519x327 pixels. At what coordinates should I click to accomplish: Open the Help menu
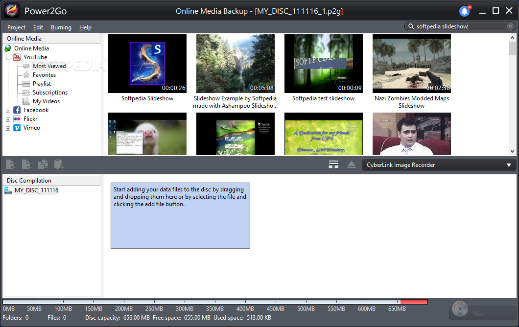pyautogui.click(x=85, y=27)
